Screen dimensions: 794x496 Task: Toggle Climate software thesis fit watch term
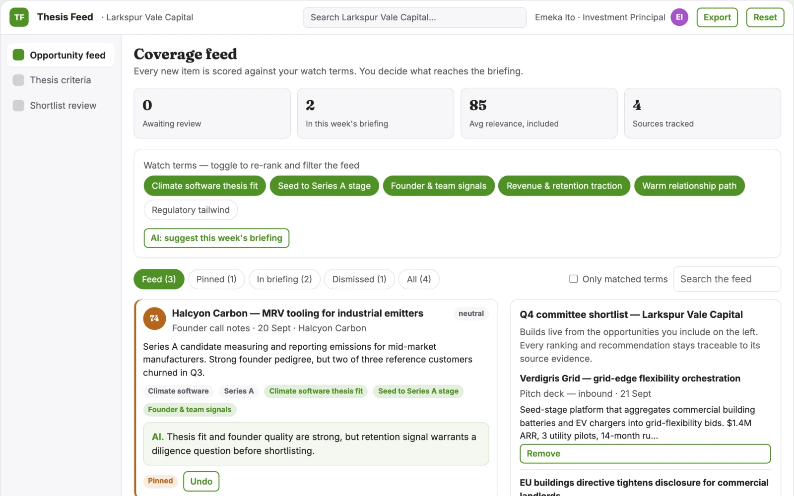tap(204, 186)
